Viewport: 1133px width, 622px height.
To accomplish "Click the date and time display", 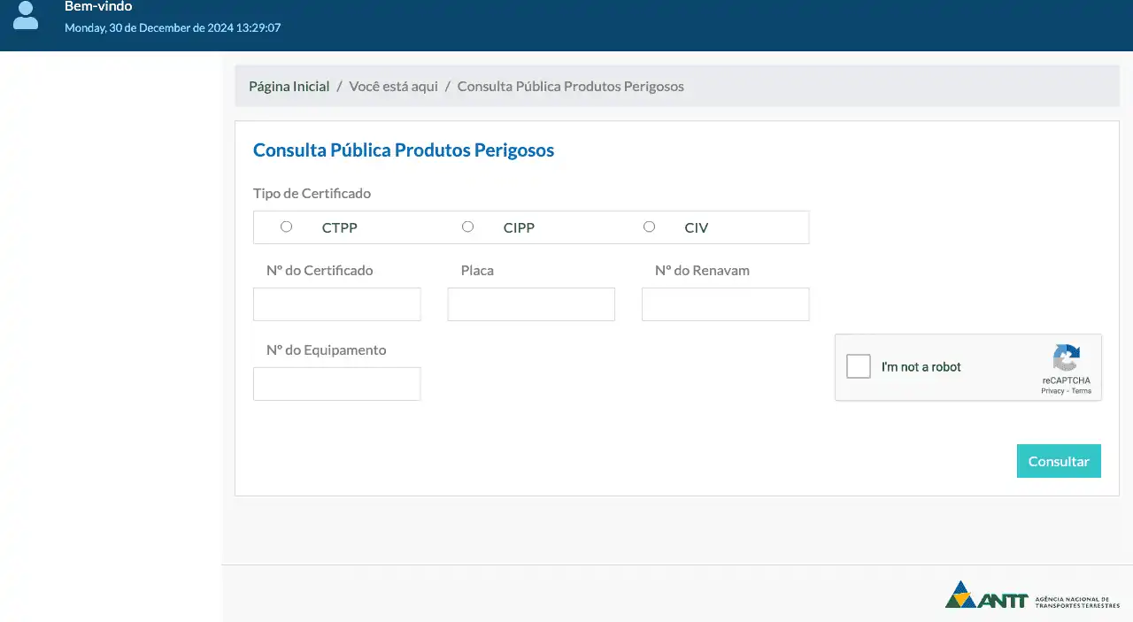I will click(x=173, y=28).
